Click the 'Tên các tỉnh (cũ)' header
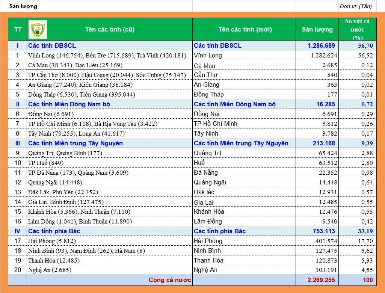Screen dimensions: 385x293 pos(110,29)
